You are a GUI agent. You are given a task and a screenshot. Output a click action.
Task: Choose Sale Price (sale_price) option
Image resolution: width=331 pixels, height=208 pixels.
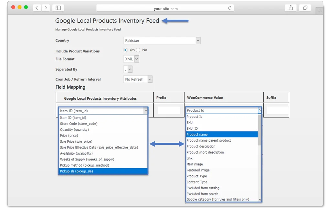pyautogui.click(x=103, y=141)
